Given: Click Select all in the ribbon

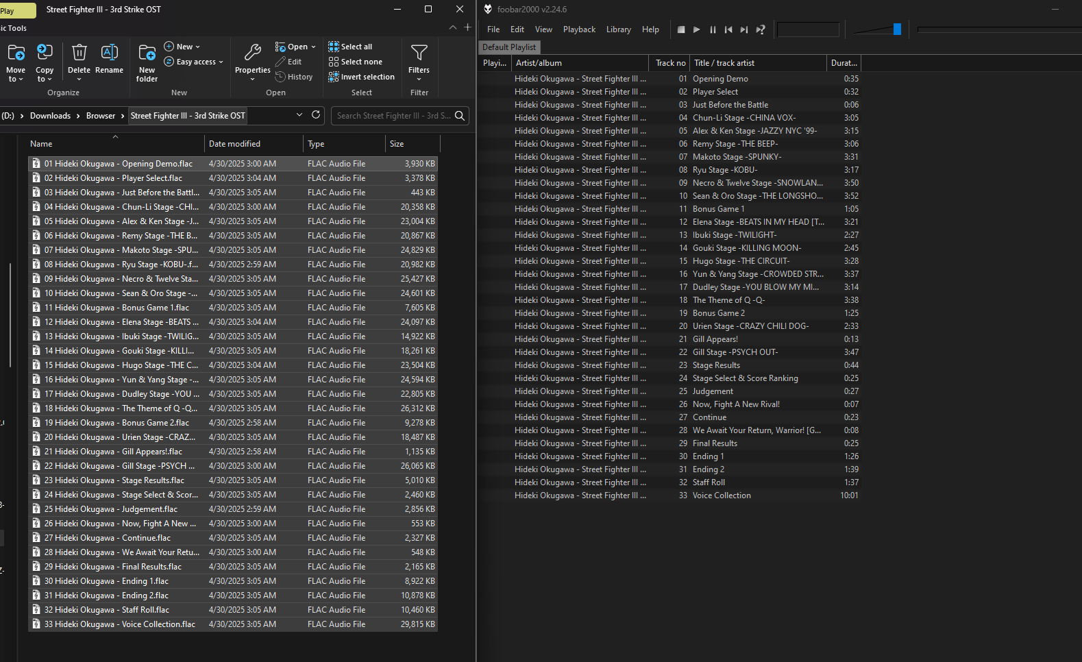Looking at the screenshot, I should coord(350,47).
